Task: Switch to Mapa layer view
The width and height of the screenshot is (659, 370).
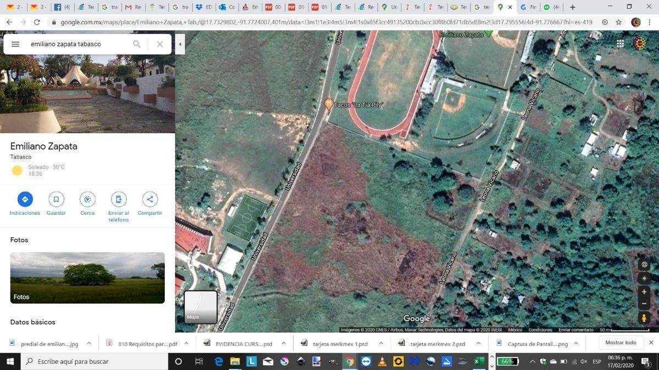Action: [200, 307]
